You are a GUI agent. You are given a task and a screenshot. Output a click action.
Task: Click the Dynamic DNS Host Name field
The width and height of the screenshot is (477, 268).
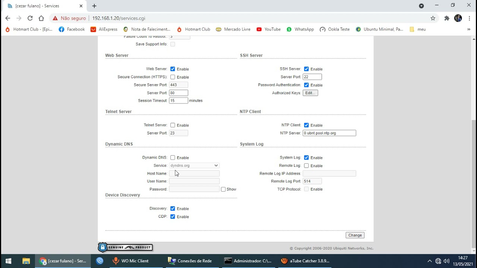pyautogui.click(x=194, y=173)
